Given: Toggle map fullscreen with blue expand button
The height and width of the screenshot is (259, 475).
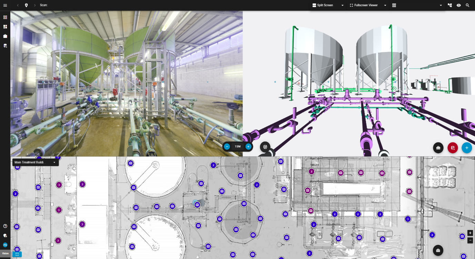Looking at the screenshot, I should [17, 254].
